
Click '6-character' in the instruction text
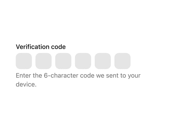click(x=61, y=76)
